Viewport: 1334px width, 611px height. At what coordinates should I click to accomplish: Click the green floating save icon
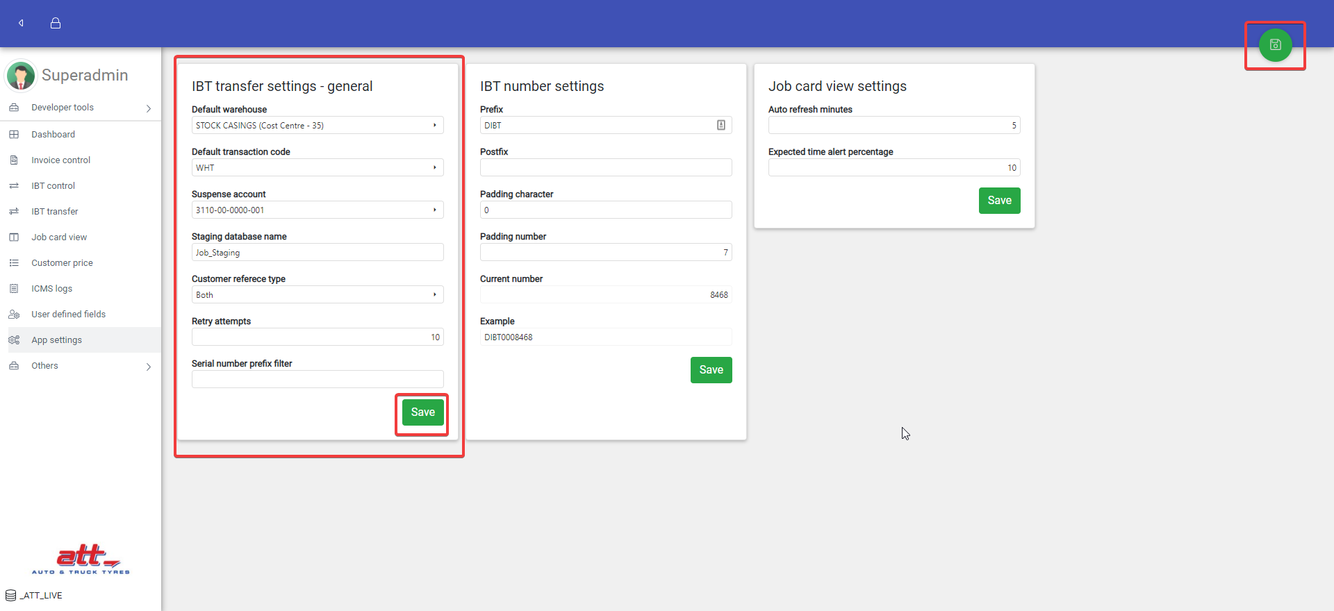click(x=1275, y=45)
